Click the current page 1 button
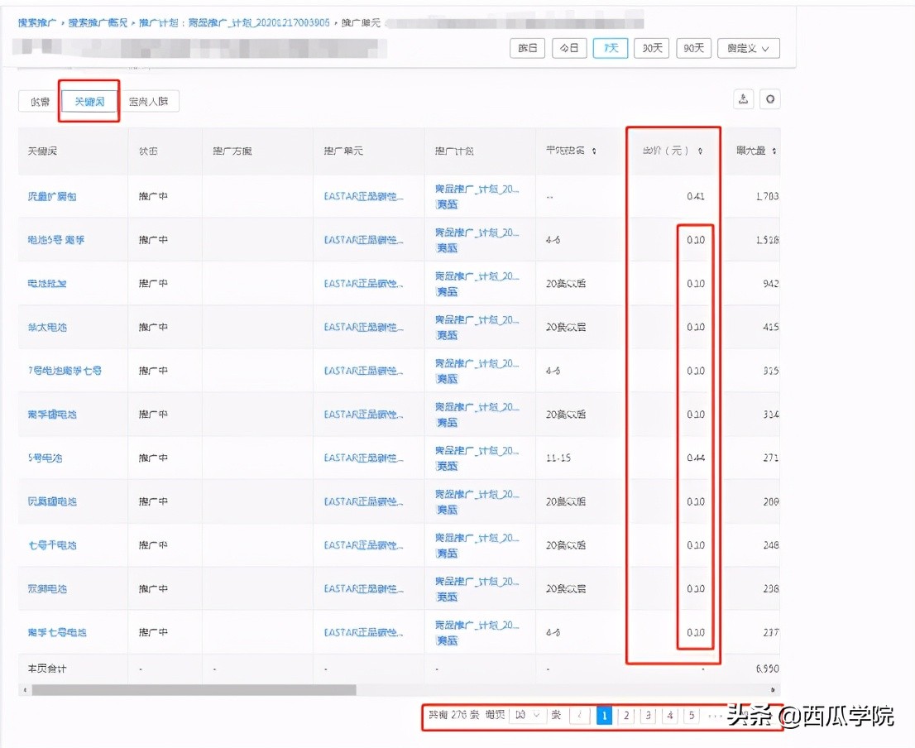This screenshot has width=915, height=748. coord(605,716)
